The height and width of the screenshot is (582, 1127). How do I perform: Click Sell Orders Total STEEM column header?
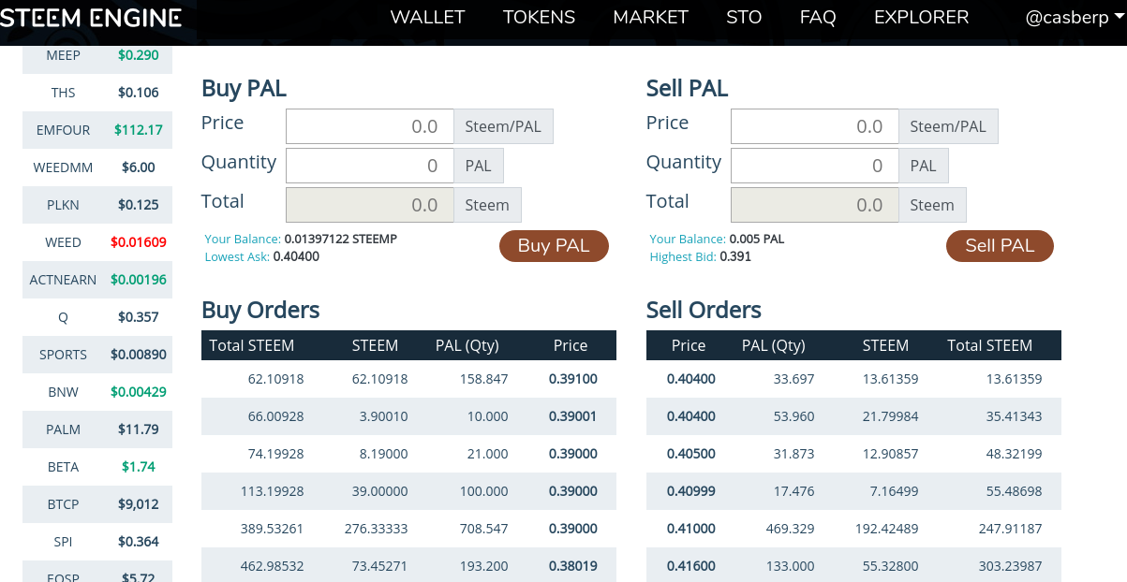coord(990,345)
